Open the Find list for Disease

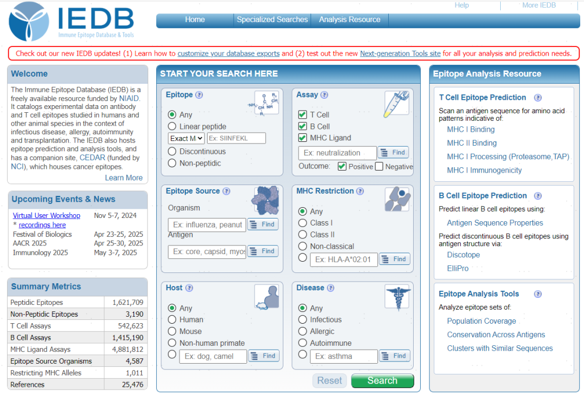coord(394,356)
